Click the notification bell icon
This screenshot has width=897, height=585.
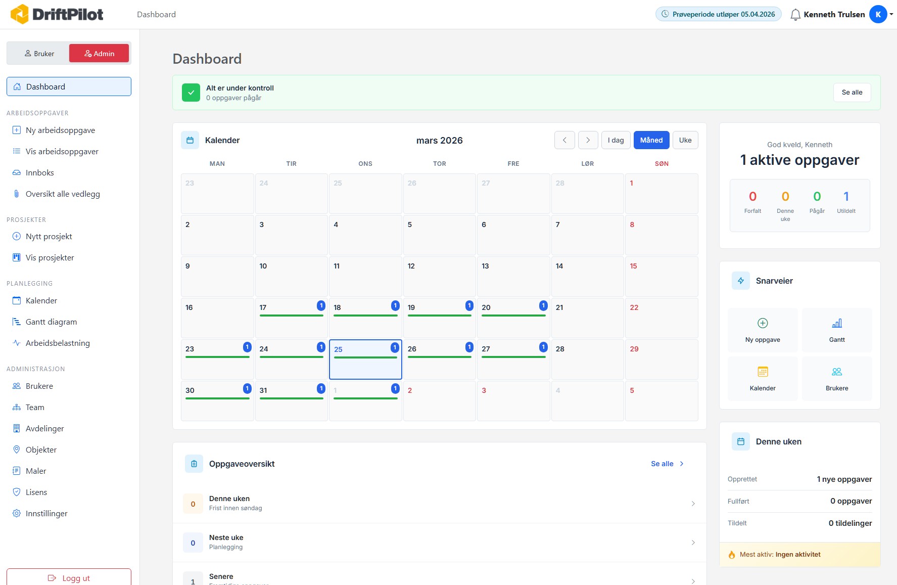click(x=795, y=15)
